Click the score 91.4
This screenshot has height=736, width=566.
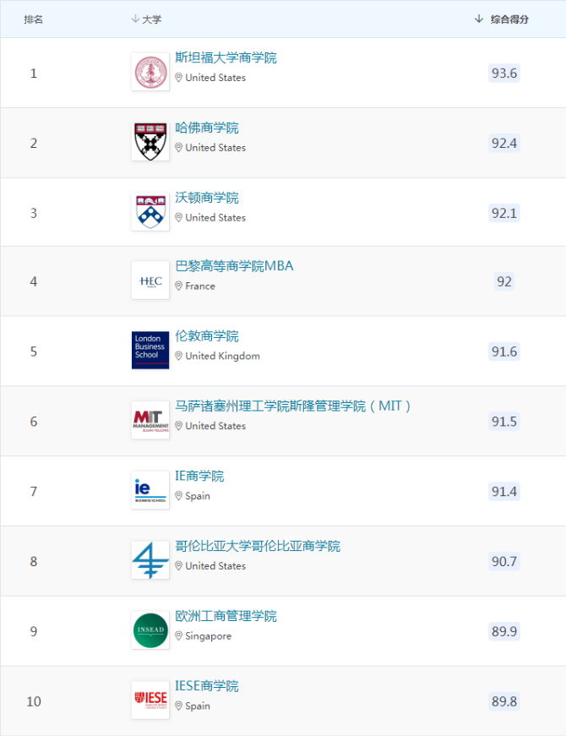(x=504, y=492)
